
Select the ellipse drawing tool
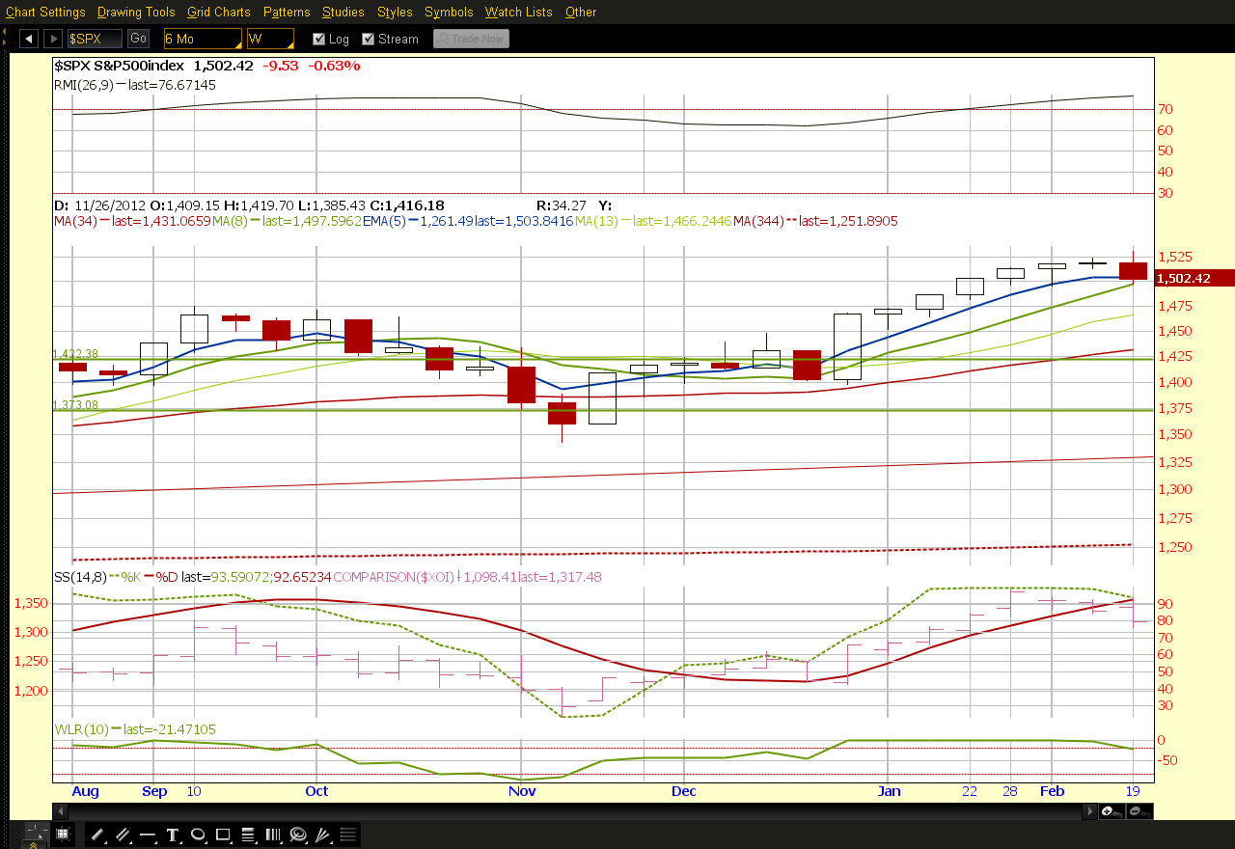198,835
